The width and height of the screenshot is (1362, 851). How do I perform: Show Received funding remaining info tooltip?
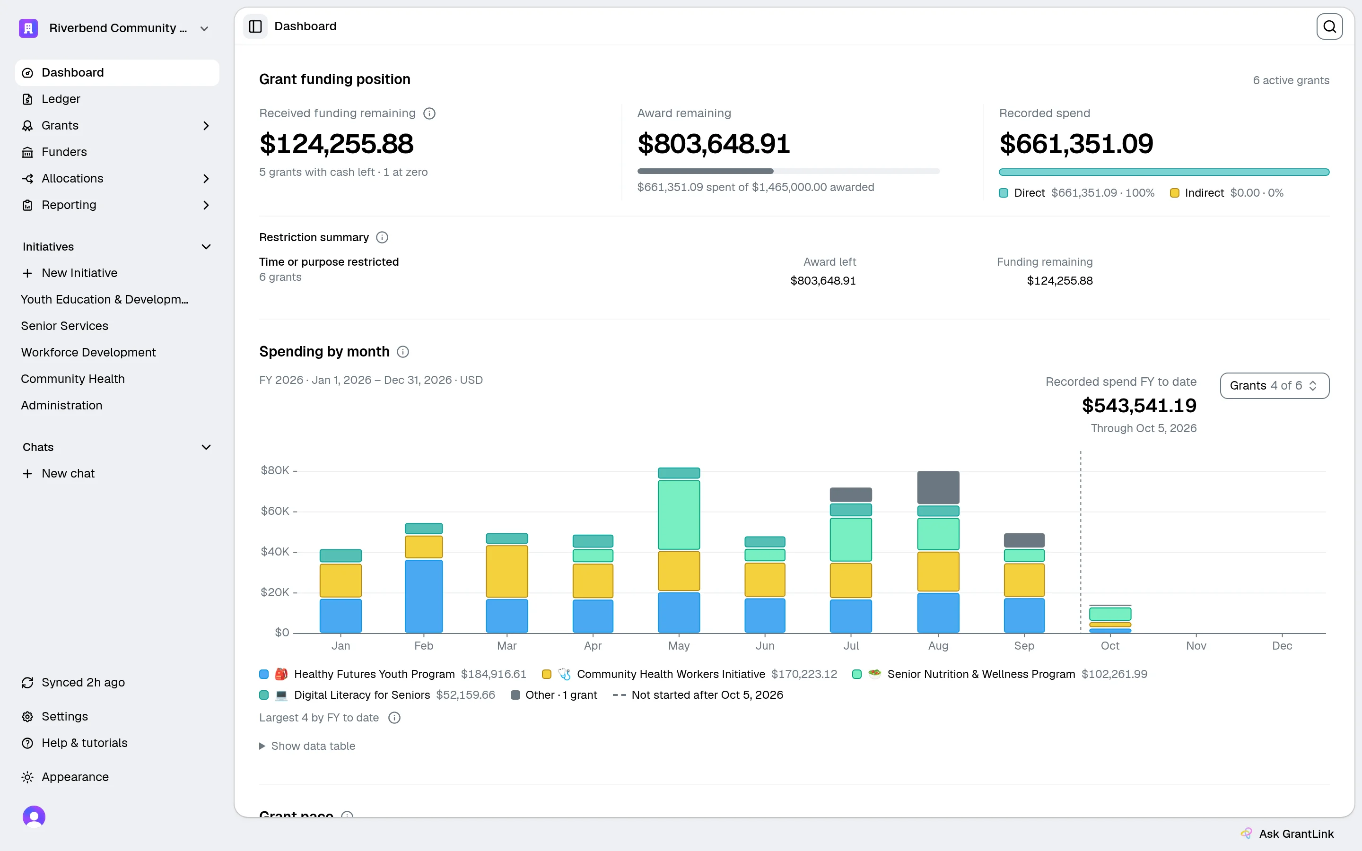tap(429, 113)
